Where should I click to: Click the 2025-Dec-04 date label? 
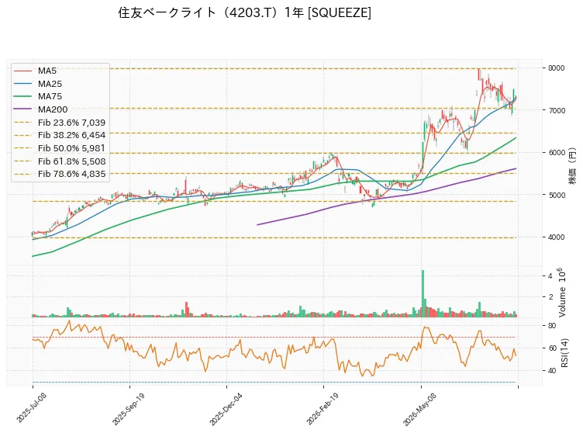(x=226, y=408)
